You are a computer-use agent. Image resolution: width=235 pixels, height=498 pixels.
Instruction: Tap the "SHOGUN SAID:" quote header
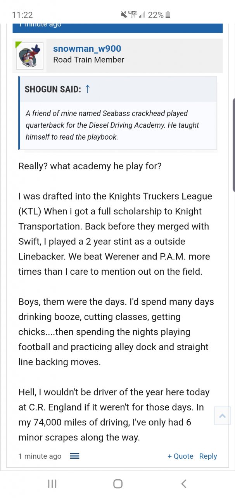(53, 89)
